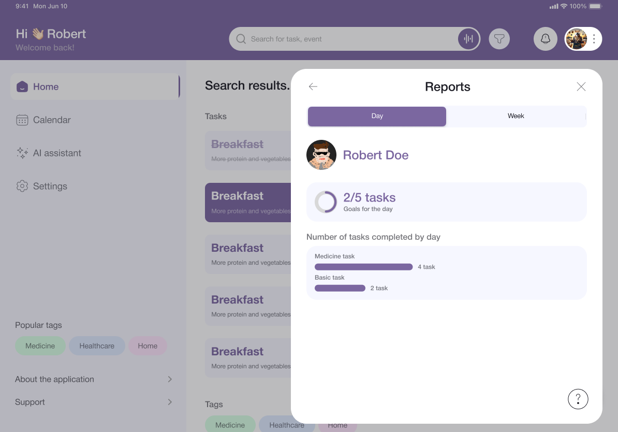Close the Reports panel
The height and width of the screenshot is (432, 618).
coord(581,87)
